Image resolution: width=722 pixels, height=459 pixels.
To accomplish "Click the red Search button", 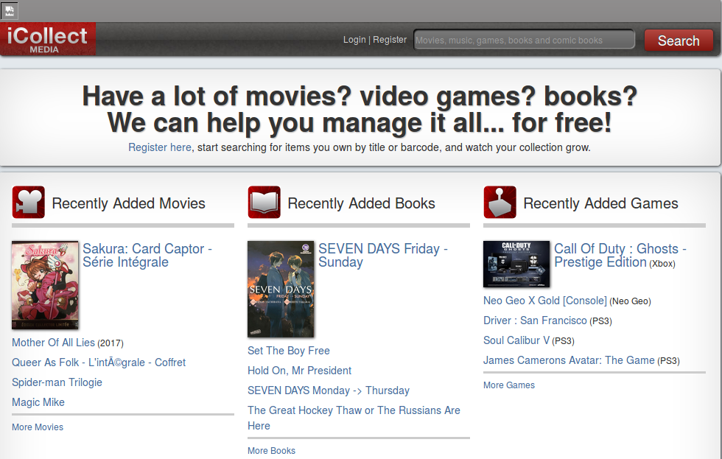I will (x=679, y=41).
